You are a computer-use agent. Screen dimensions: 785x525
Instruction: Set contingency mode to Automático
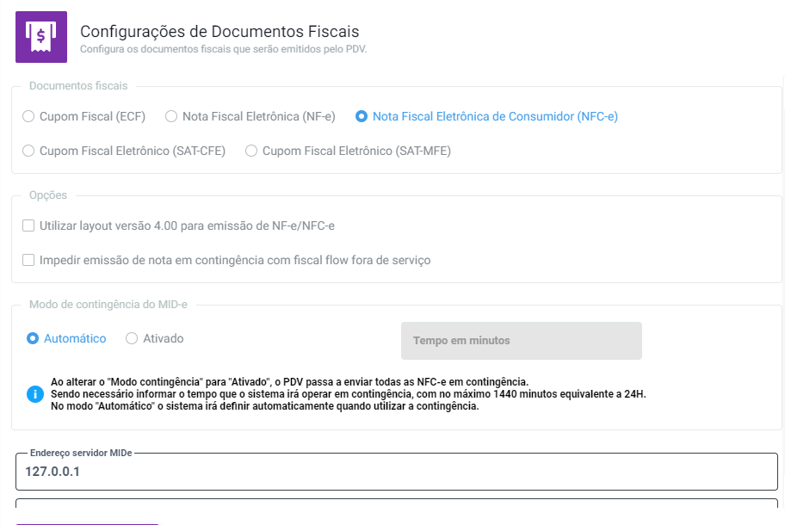(34, 338)
